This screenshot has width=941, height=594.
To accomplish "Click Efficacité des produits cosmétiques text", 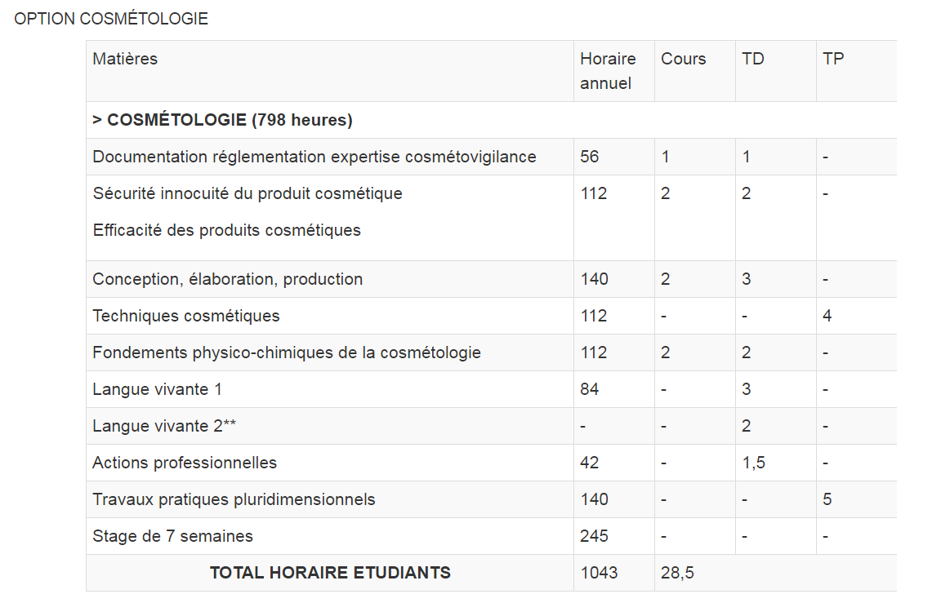I will point(227,231).
